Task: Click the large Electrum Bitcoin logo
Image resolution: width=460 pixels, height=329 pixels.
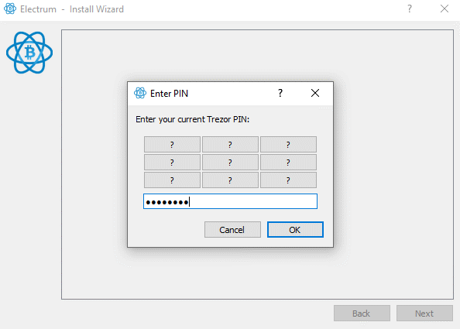Action: [x=29, y=53]
